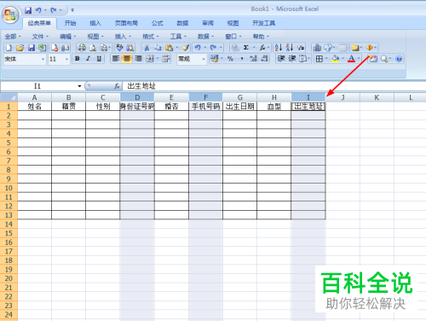
Task: Open the 帮助 classic menu
Action: point(261,37)
